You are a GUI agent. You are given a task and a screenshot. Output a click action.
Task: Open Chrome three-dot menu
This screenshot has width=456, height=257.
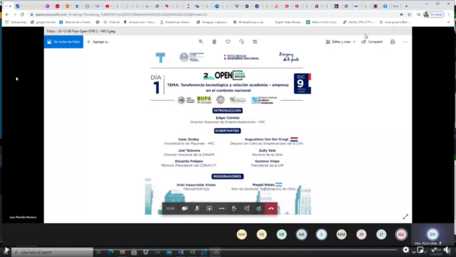(449, 14)
